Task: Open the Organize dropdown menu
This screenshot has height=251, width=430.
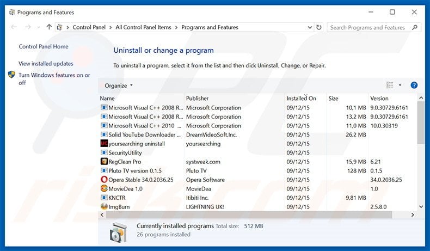Action: pyautogui.click(x=119, y=85)
